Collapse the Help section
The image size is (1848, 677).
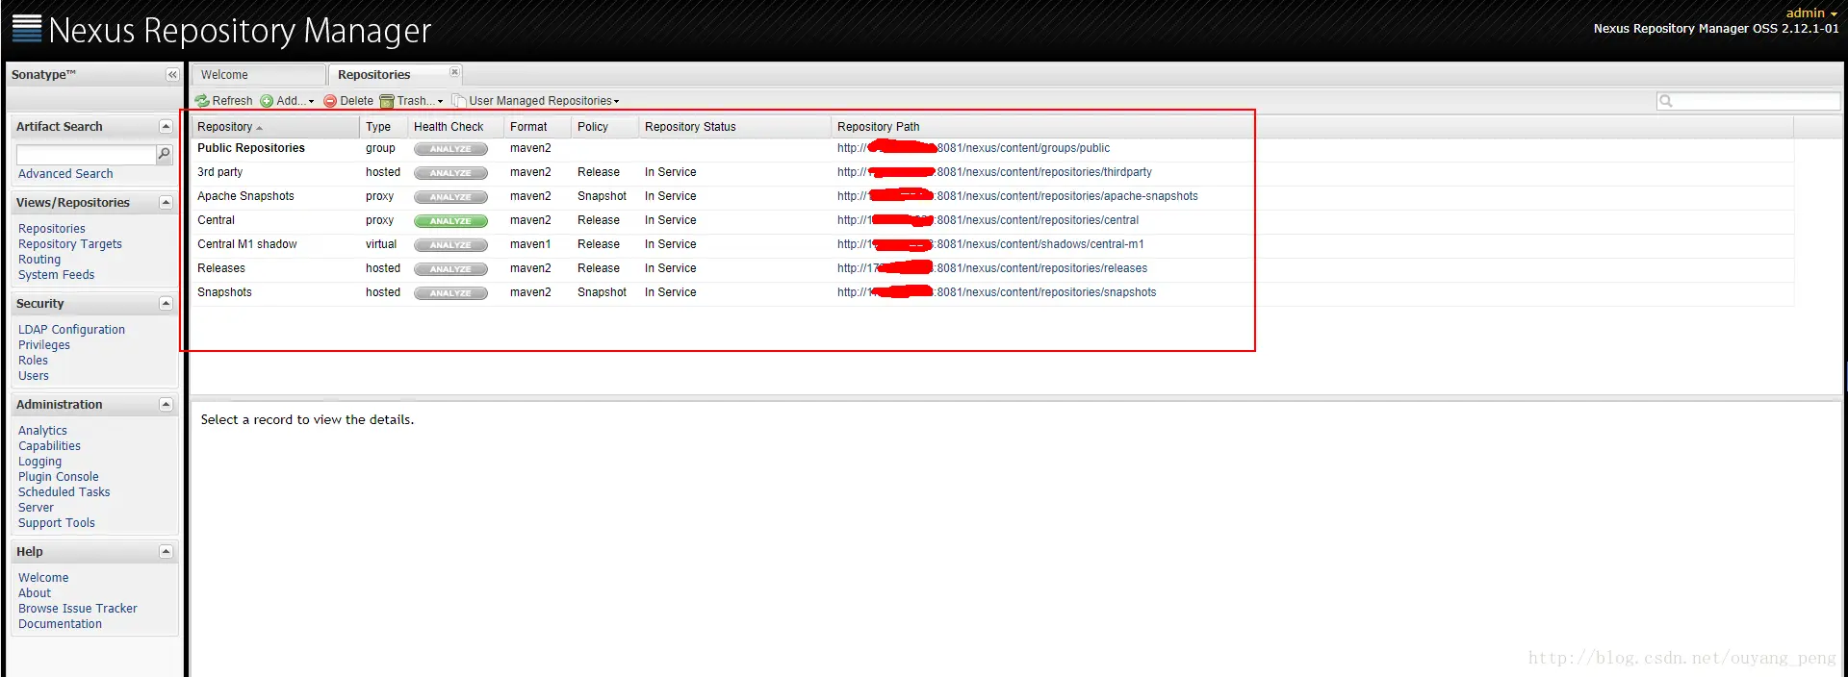click(x=166, y=552)
